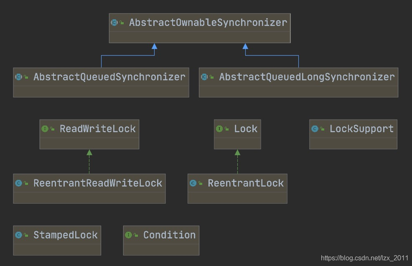Image resolution: width=412 pixels, height=266 pixels.
Task: Select the ReentrantReadWriteLock node name
Action: coord(98,183)
